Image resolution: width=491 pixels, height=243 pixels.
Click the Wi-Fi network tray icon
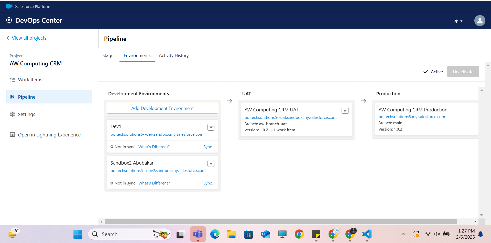428,234
